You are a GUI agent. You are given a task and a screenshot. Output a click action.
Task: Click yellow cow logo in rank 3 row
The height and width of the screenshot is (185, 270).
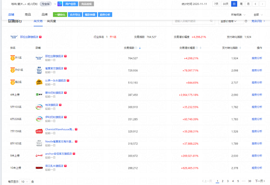click(39, 82)
